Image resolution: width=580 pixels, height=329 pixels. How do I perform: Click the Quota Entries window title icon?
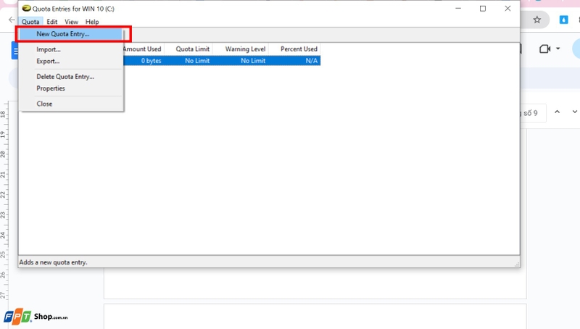pyautogui.click(x=26, y=8)
